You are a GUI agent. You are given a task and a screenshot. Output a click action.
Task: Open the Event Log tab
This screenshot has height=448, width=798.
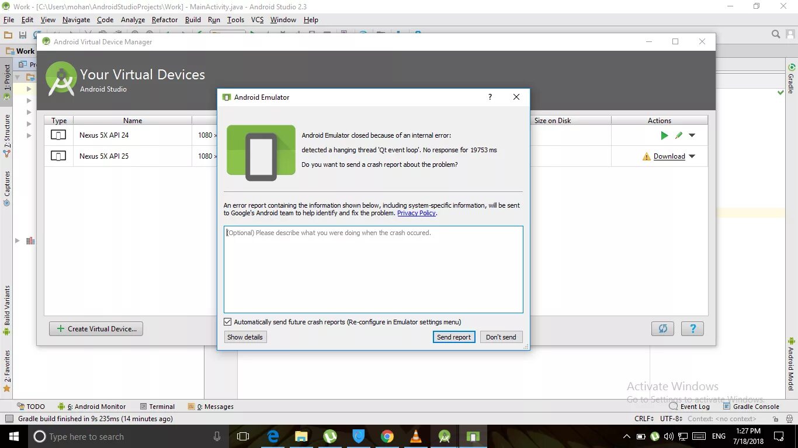[x=689, y=407]
